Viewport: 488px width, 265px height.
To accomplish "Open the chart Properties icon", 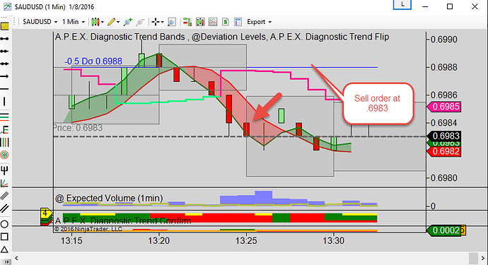I will (238, 22).
